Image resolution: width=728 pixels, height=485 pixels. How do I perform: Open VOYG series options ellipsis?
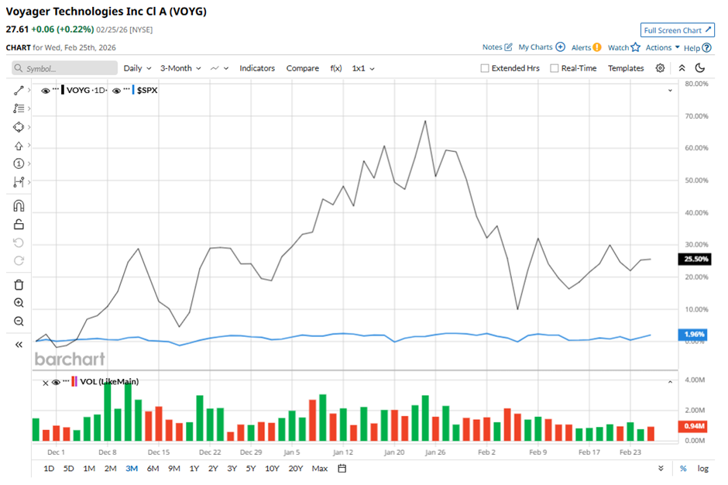56,88
